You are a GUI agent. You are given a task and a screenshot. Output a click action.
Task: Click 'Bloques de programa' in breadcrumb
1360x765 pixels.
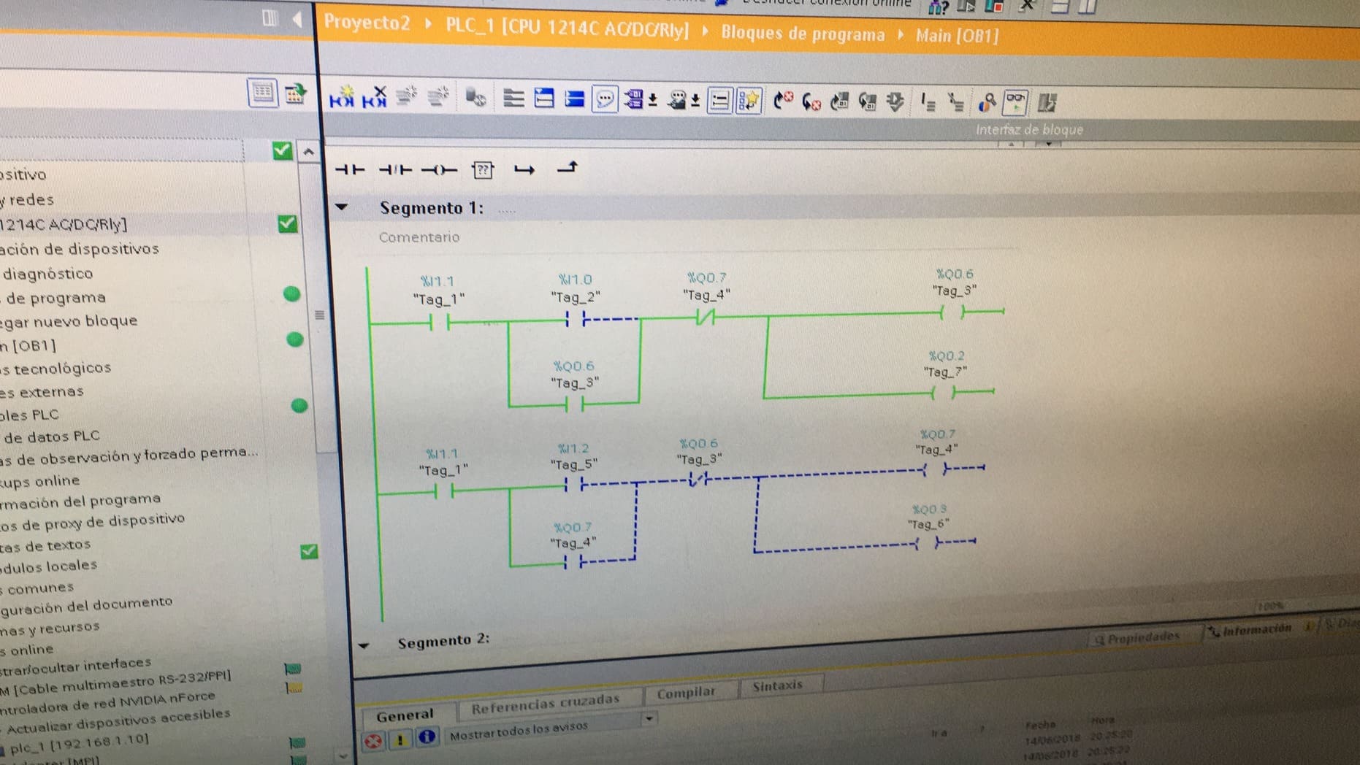coord(802,34)
